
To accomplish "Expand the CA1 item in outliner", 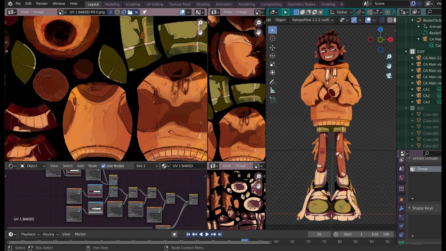I will (x=413, y=89).
